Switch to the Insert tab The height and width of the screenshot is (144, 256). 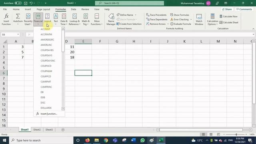click(28, 9)
